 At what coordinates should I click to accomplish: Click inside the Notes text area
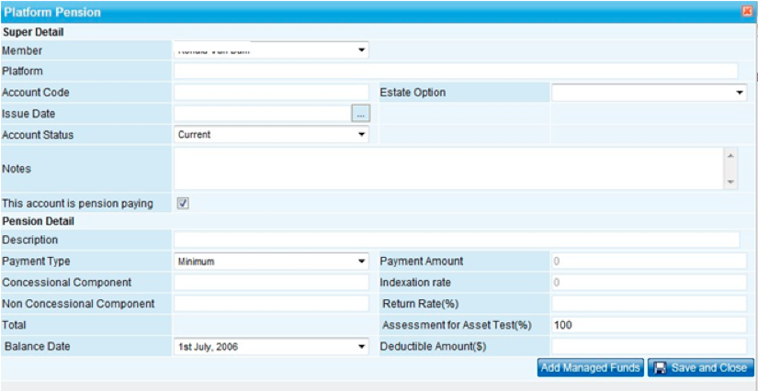448,169
